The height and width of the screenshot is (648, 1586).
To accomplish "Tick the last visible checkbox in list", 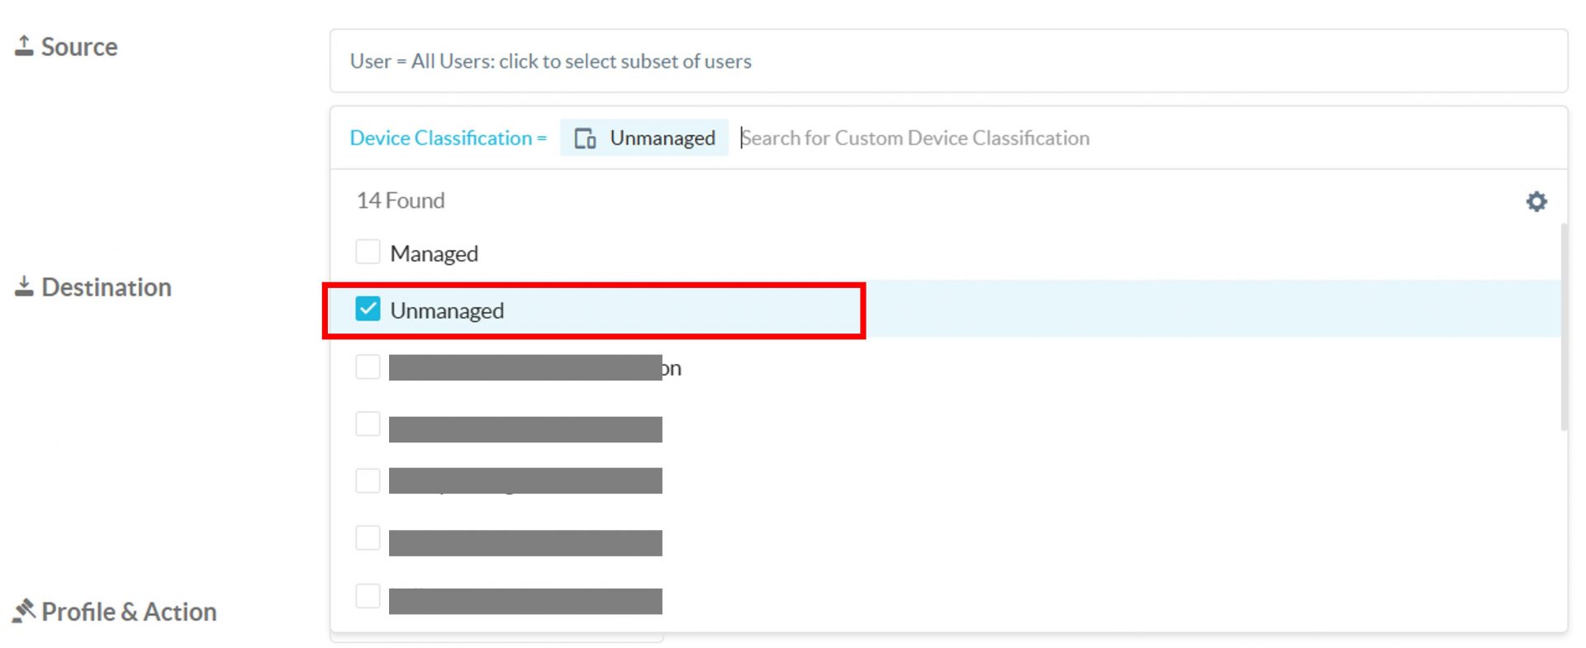I will [x=368, y=596].
